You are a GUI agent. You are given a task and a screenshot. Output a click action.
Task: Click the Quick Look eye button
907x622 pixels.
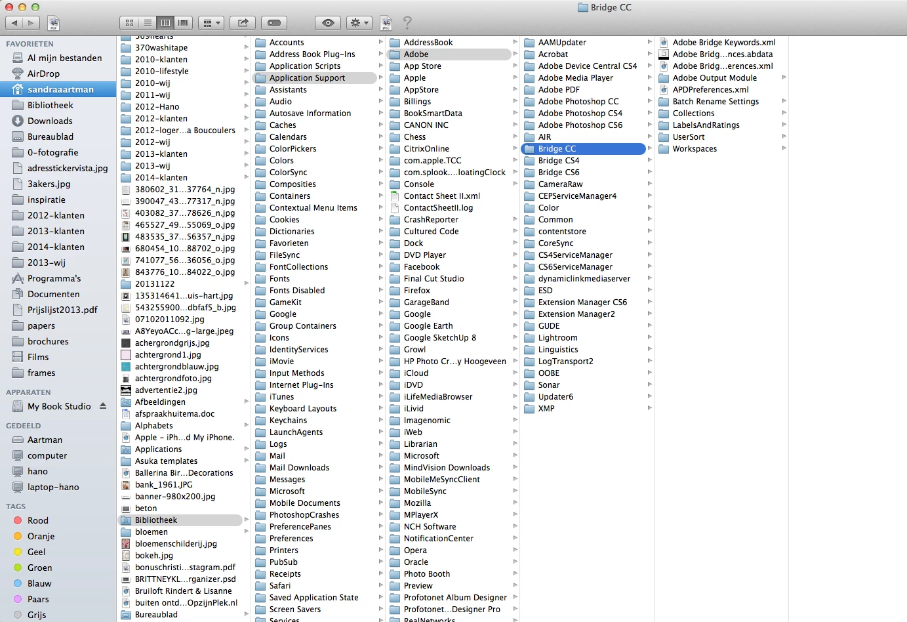point(328,23)
